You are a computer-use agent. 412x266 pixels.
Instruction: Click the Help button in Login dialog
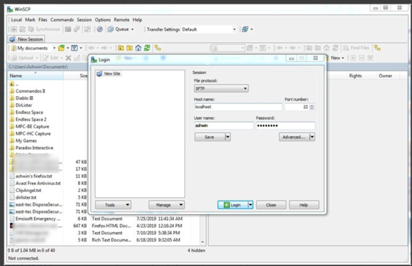pos(304,204)
